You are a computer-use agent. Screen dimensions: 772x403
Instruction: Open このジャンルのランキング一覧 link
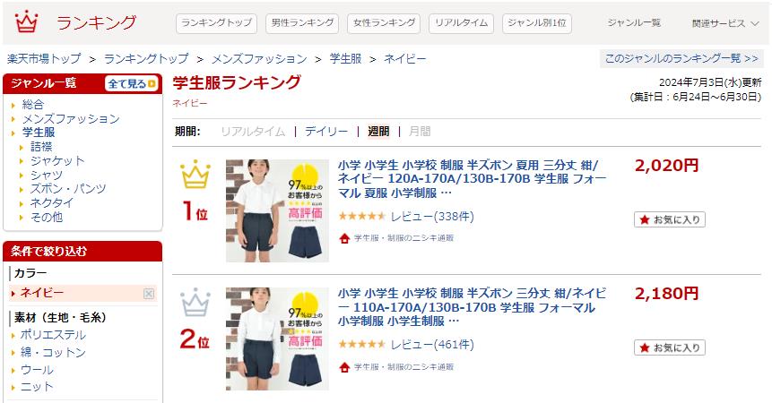pyautogui.click(x=681, y=58)
